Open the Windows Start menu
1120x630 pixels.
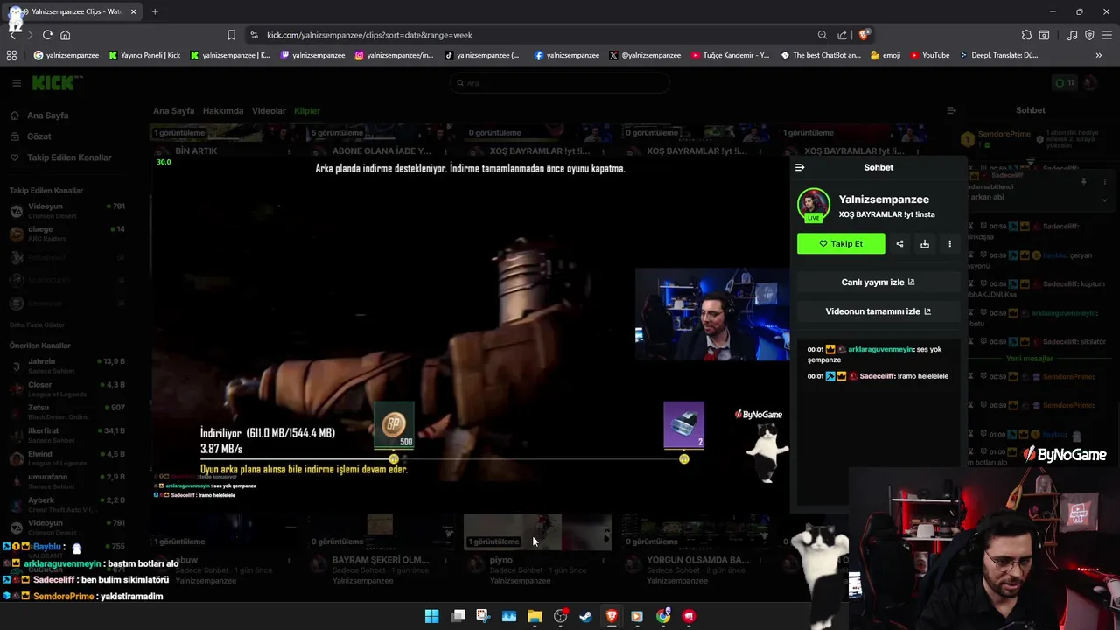(431, 616)
